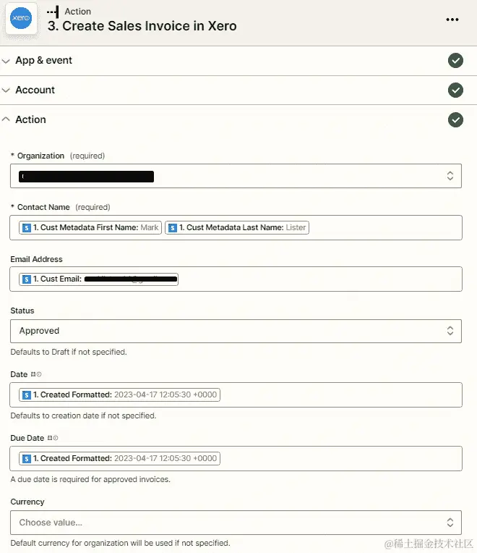Click the Action section green checkmark
This screenshot has height=553, width=477.
coord(455,120)
